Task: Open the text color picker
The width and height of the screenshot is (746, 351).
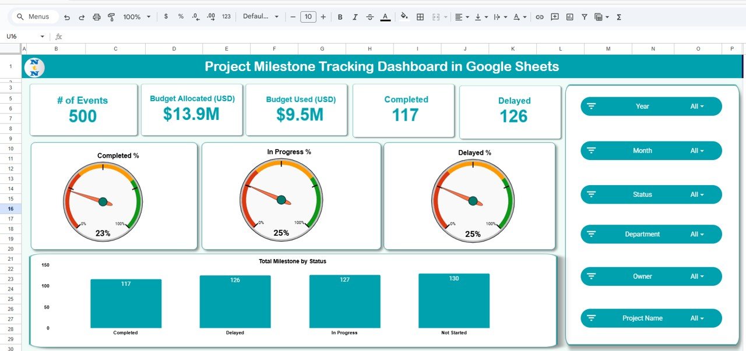Action: 385,17
